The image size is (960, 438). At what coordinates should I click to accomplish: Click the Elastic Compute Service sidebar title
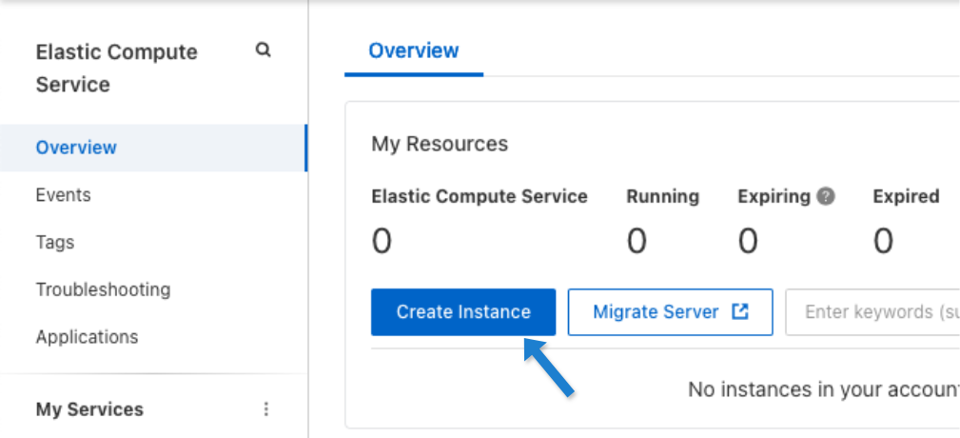point(116,68)
